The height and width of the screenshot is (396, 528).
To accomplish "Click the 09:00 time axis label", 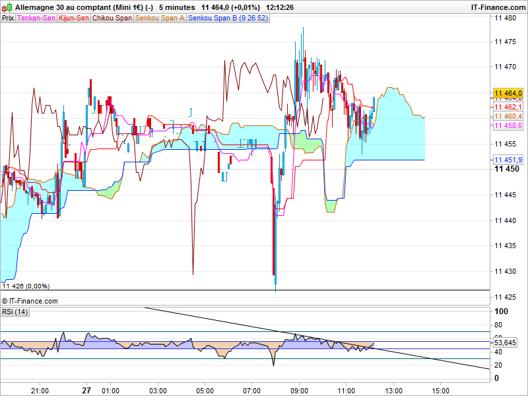I will [x=300, y=391].
